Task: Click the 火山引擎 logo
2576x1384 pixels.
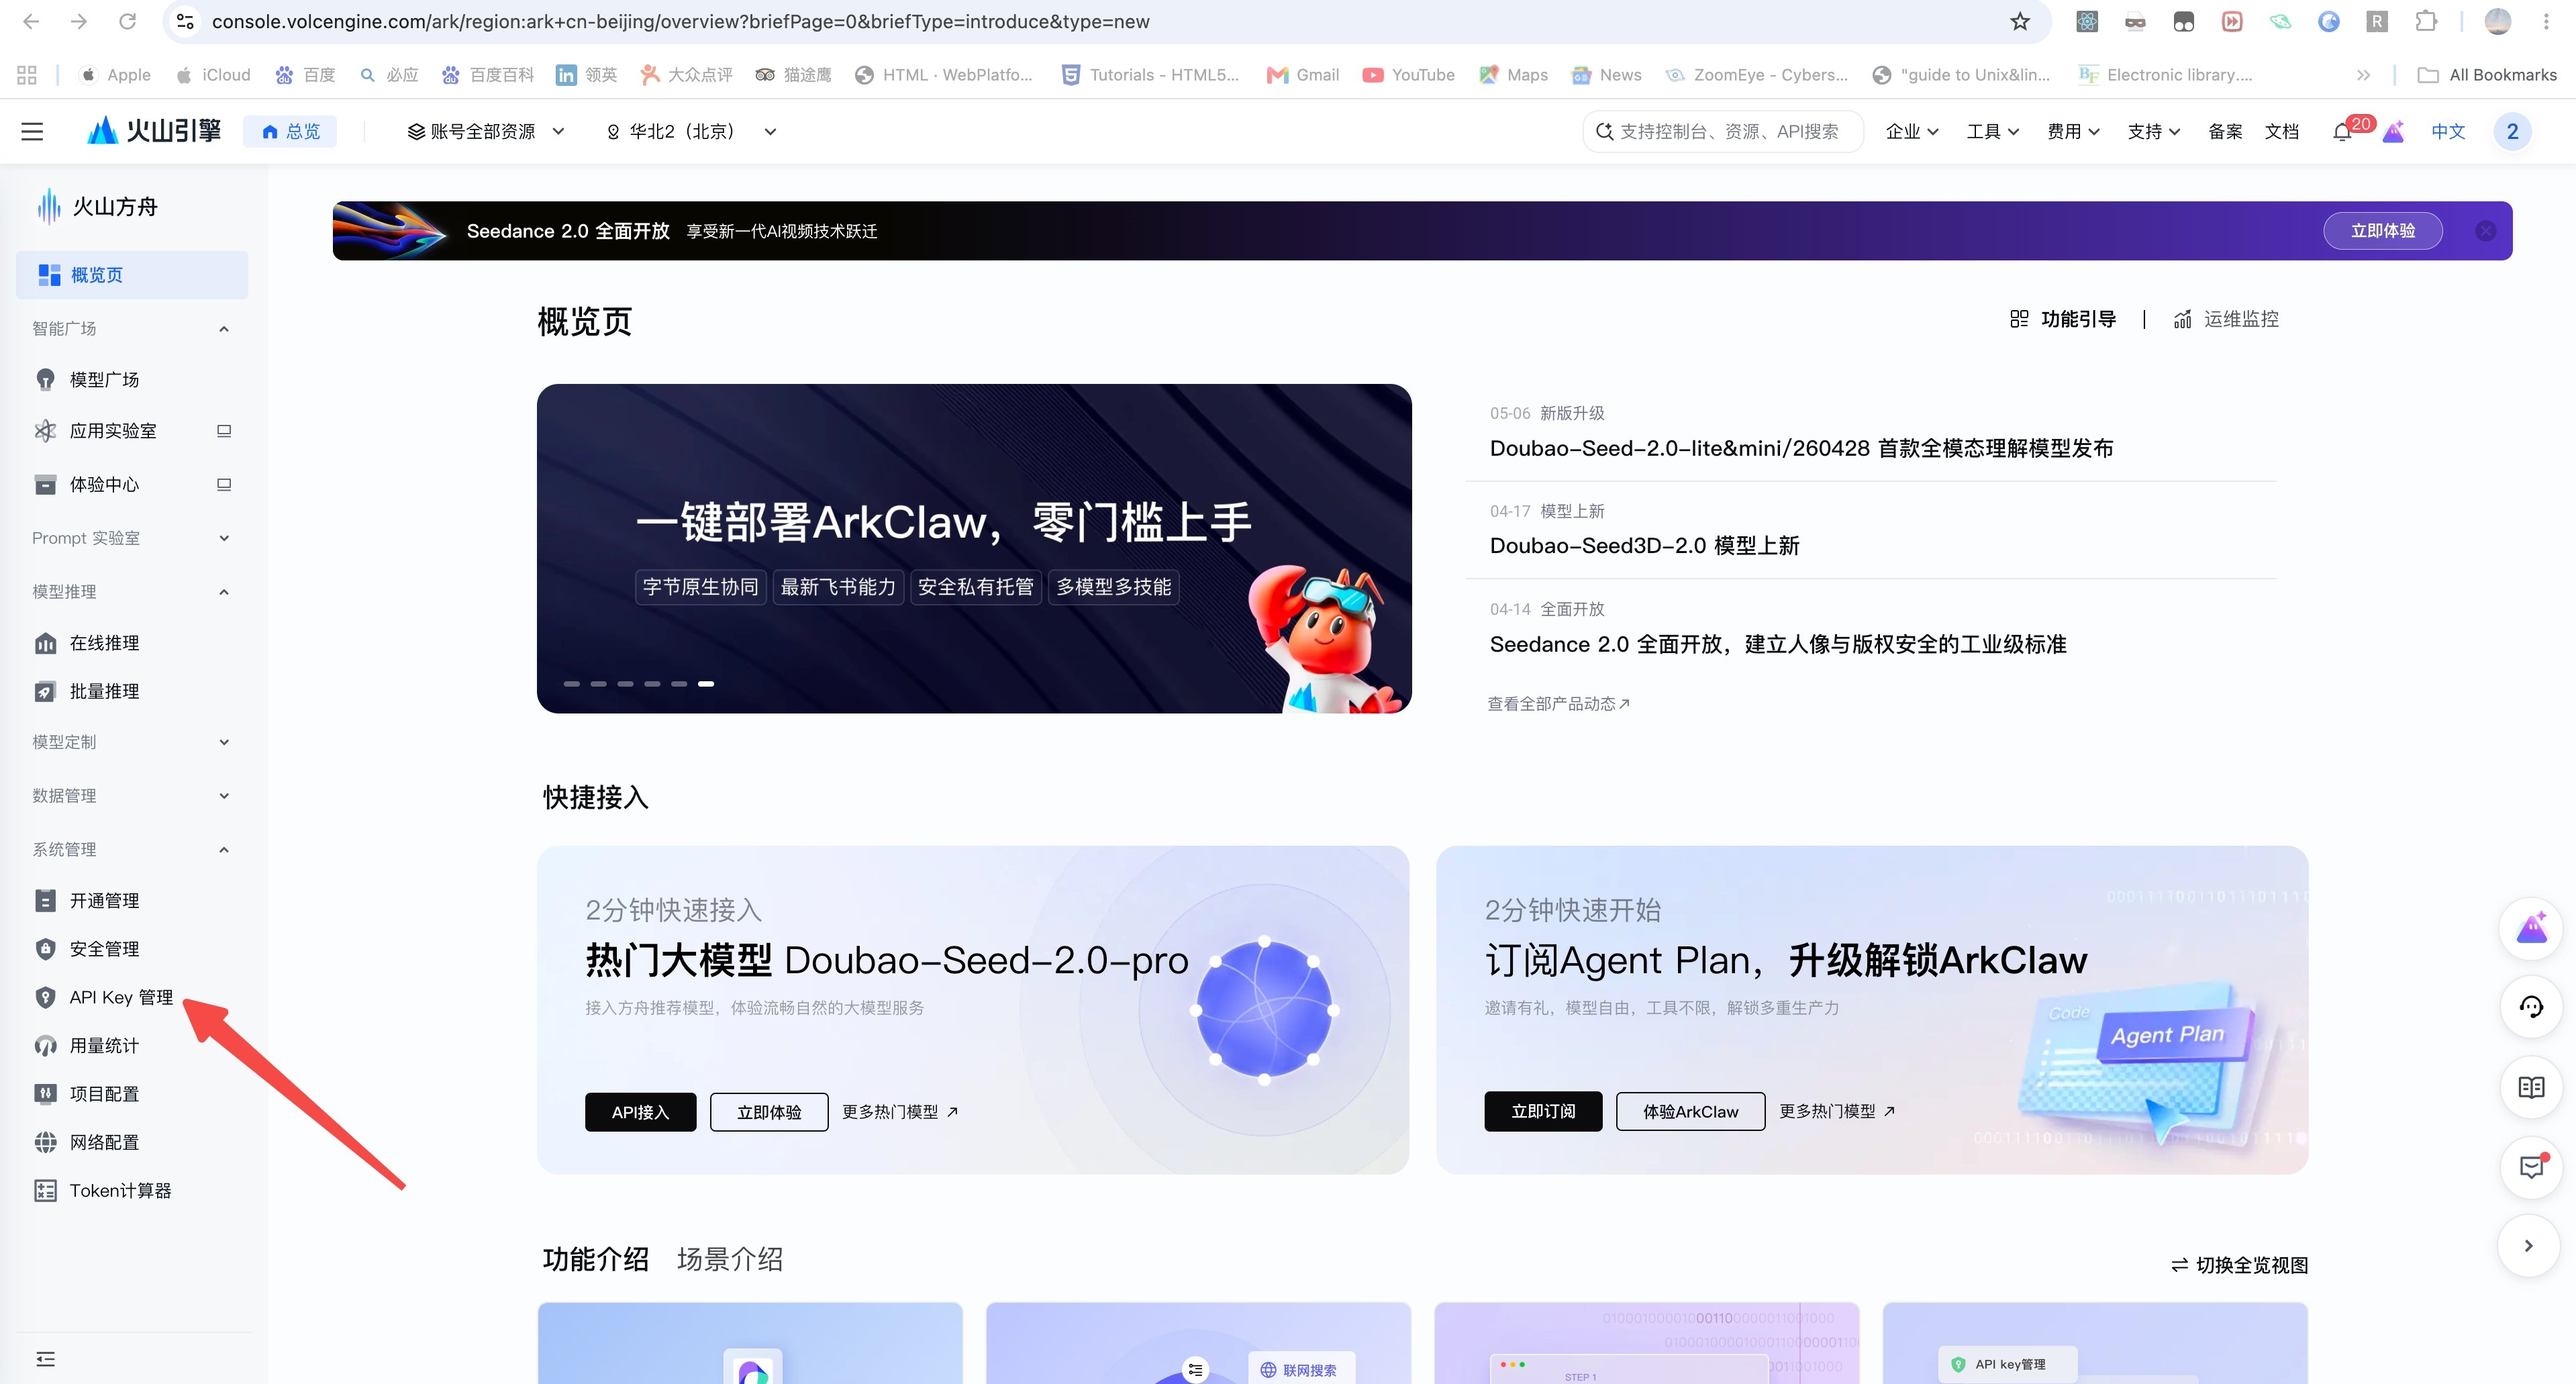Action: [x=154, y=131]
